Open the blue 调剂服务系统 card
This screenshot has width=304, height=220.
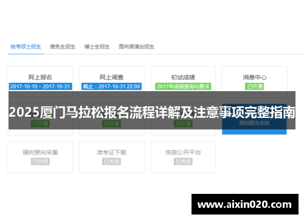pos(254,119)
